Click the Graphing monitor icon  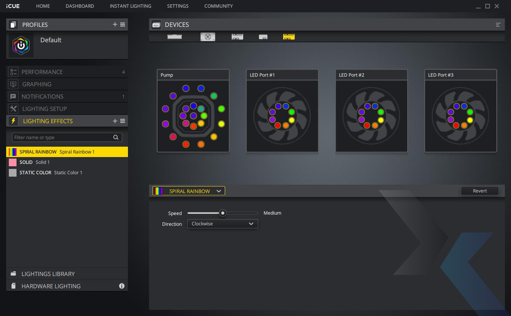point(13,84)
